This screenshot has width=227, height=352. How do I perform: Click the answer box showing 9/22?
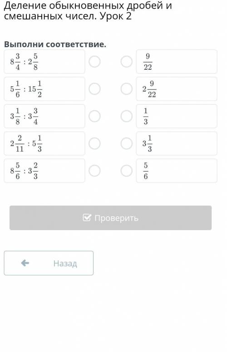pyautogui.click(x=177, y=62)
